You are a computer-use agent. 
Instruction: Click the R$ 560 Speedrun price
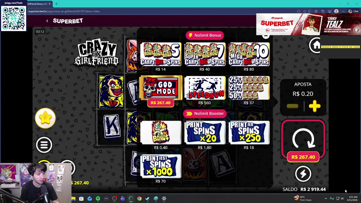click(x=205, y=103)
